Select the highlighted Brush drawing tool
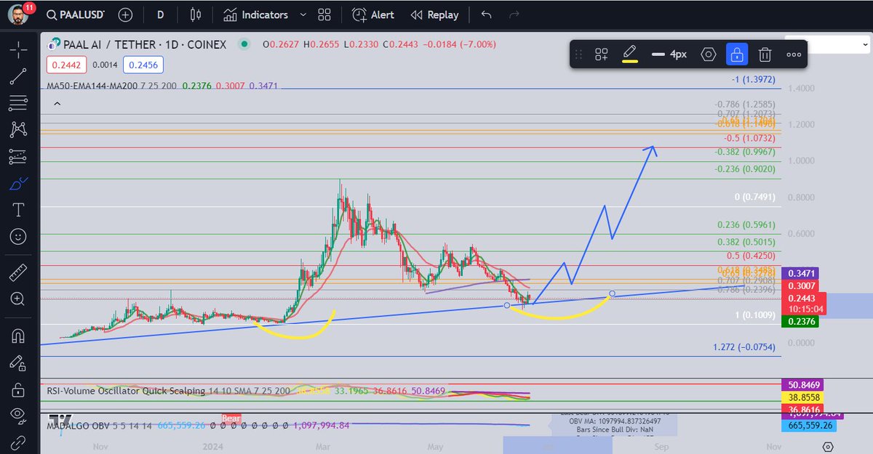Image resolution: width=873 pixels, height=454 pixels. click(19, 184)
